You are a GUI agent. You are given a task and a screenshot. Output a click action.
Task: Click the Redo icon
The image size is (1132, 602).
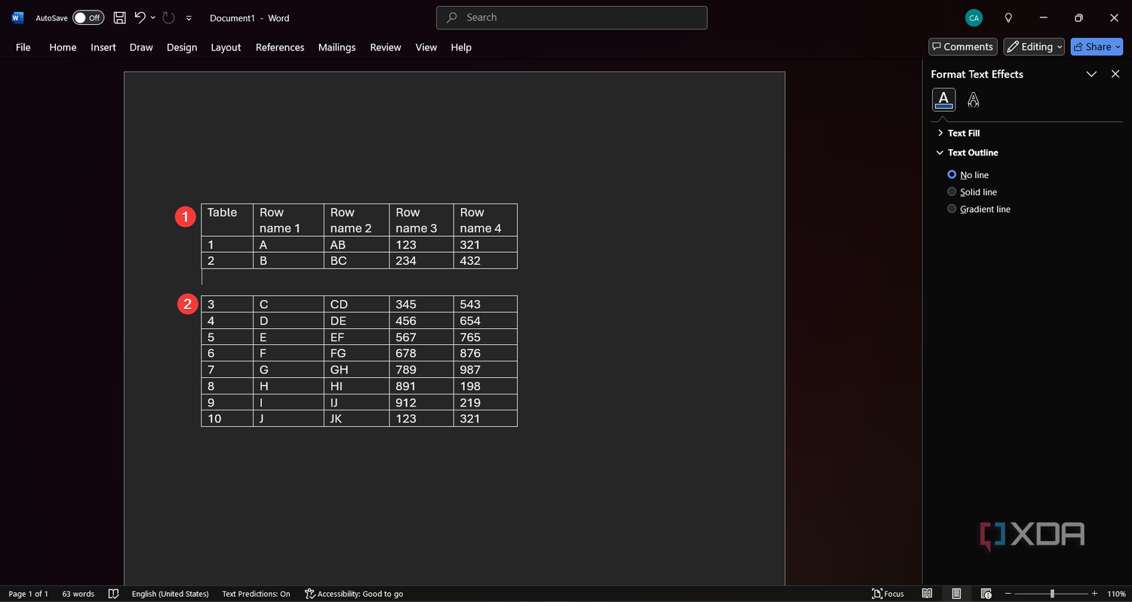pos(168,17)
